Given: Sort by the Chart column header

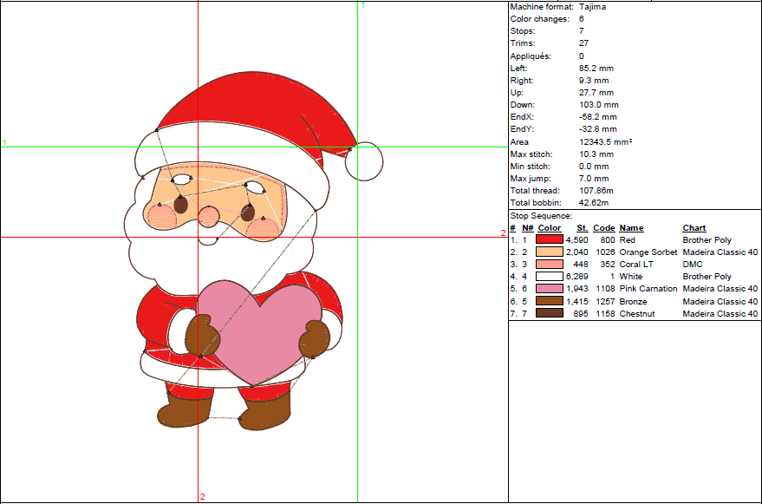Looking at the screenshot, I should click(694, 227).
